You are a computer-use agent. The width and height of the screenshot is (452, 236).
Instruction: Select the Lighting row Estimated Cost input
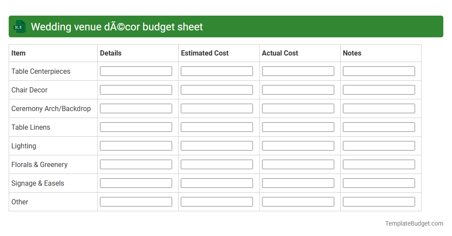pos(217,146)
